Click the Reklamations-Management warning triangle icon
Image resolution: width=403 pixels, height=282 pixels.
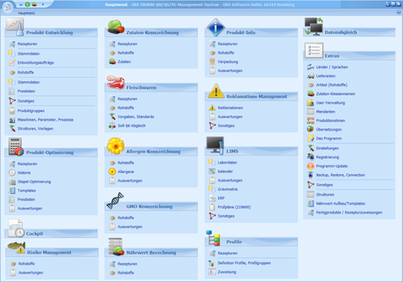coord(216,91)
